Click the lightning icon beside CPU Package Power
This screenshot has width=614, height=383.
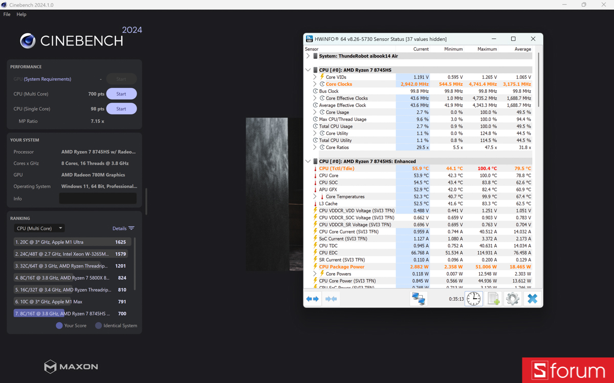315,267
